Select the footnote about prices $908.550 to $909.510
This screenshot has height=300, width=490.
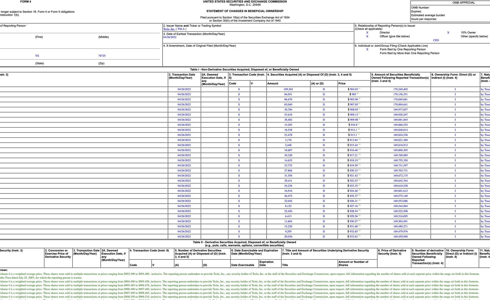pos(239,297)
